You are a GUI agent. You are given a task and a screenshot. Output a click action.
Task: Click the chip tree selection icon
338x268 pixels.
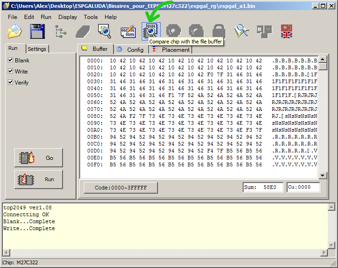point(61,31)
